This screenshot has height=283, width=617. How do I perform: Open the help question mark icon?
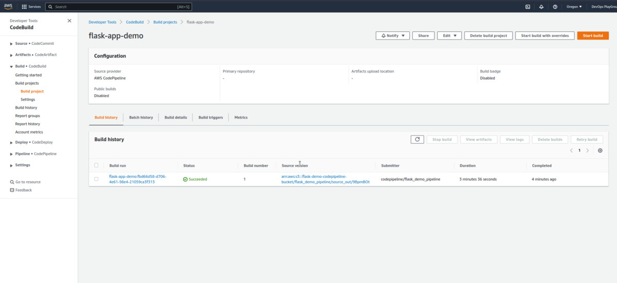tap(555, 7)
